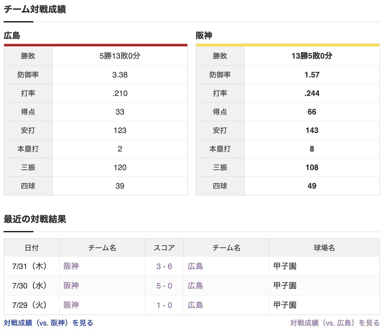
Task: Click the 5 - 0 score link
Action: pyautogui.click(x=164, y=286)
